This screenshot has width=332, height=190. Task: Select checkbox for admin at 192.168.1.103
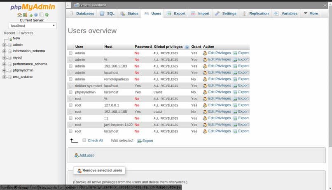tap(70, 66)
